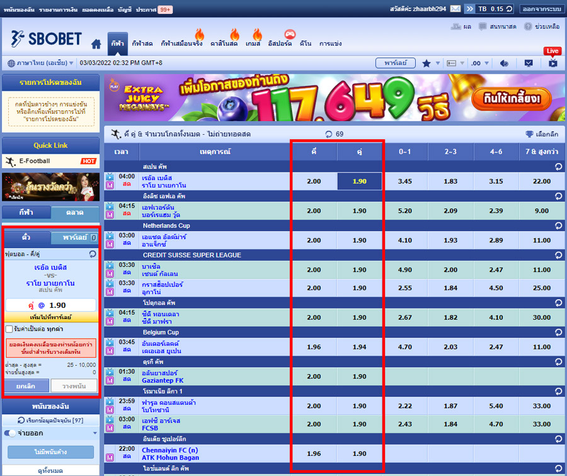Select odd 2.00 for เอฟเวอร์ตัน match
This screenshot has height=476, width=567.
click(x=314, y=211)
